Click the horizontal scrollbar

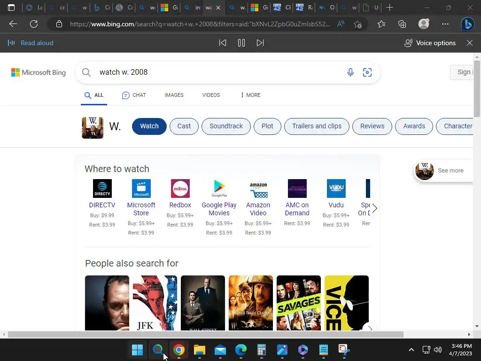tap(206, 334)
